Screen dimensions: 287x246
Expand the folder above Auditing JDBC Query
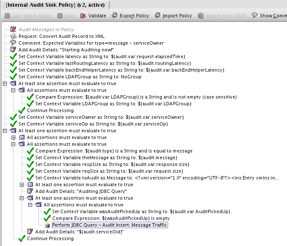pyautogui.click(x=22, y=184)
